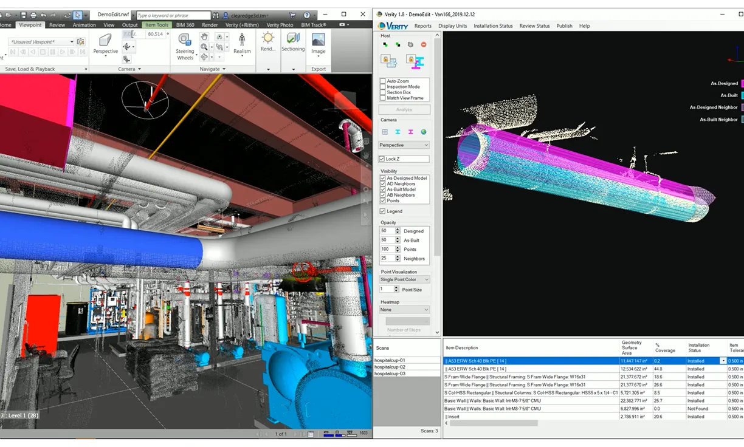Click the magenta beam Camera icon in Verity
744x447 pixels.
(x=410, y=132)
